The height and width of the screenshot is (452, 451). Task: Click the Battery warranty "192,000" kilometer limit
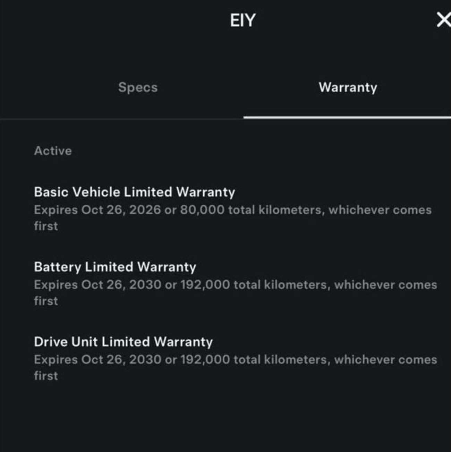(x=205, y=285)
